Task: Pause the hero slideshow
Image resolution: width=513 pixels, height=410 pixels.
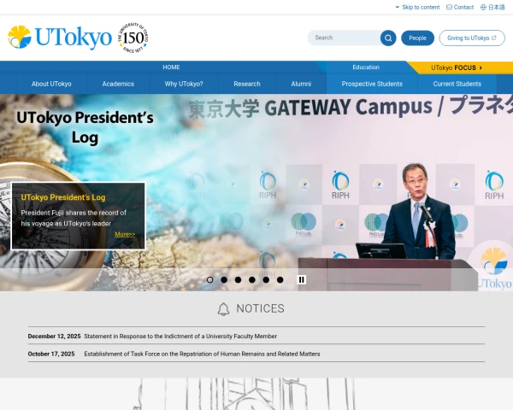Action: point(301,279)
